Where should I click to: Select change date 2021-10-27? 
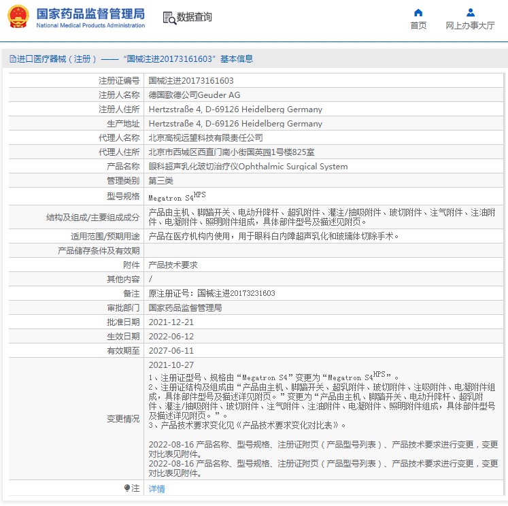171,365
